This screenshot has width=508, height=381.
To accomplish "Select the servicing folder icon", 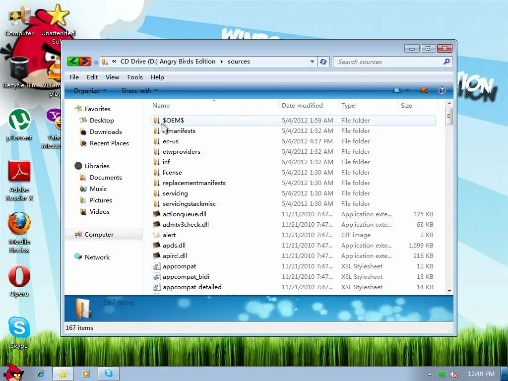I will 156,193.
